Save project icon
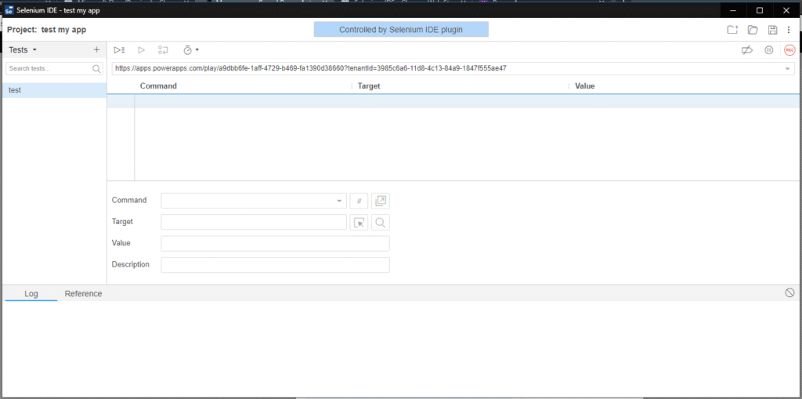The image size is (802, 399). pyautogui.click(x=773, y=30)
